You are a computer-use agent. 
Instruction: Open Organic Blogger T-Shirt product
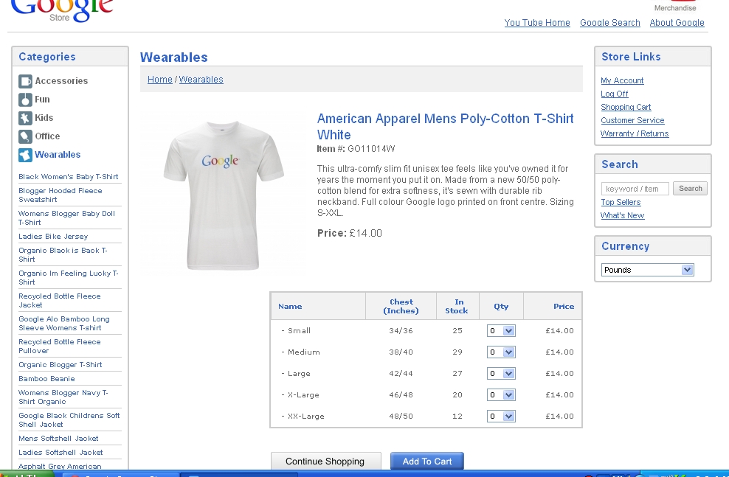coord(61,365)
